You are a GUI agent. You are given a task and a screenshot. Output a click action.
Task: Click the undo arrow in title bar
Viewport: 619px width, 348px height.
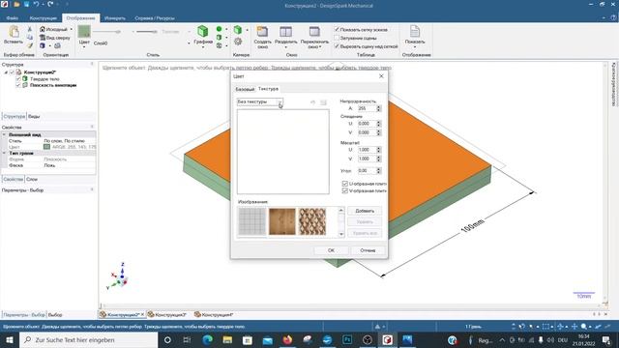(37, 4)
